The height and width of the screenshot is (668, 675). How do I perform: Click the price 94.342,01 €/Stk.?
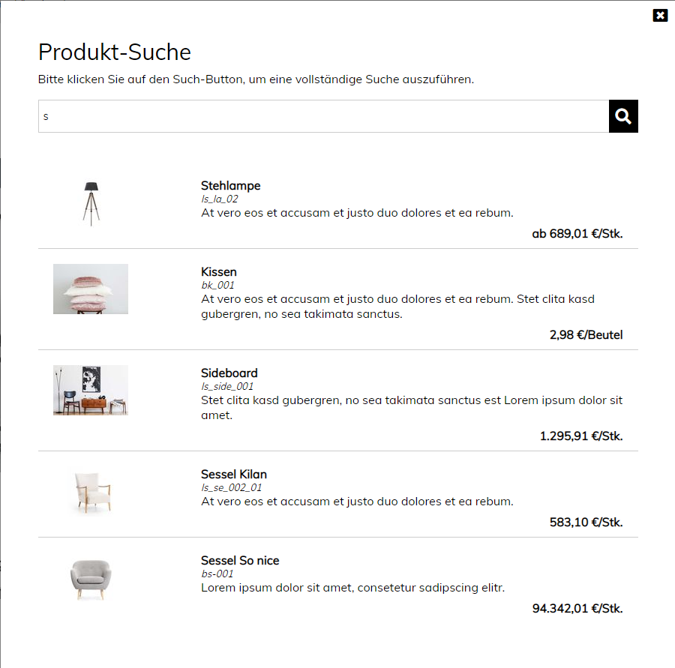pyautogui.click(x=577, y=609)
